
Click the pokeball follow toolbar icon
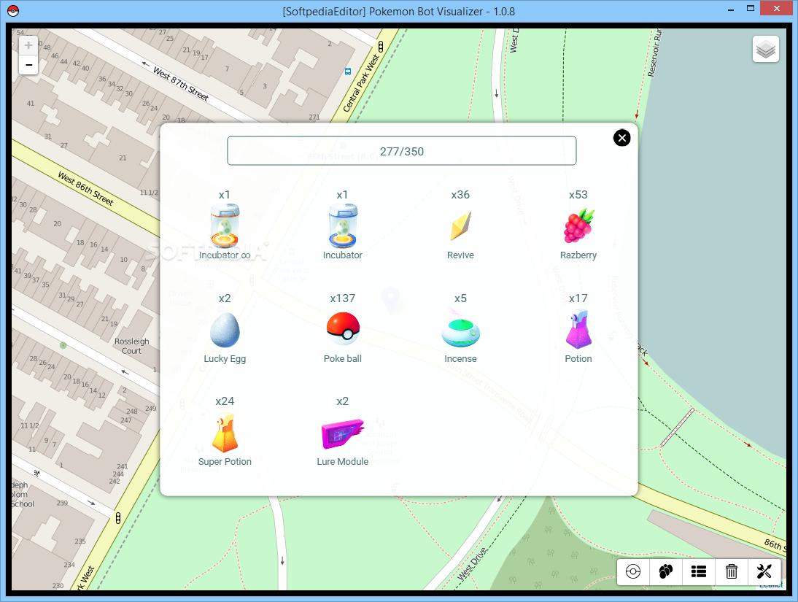pyautogui.click(x=633, y=571)
